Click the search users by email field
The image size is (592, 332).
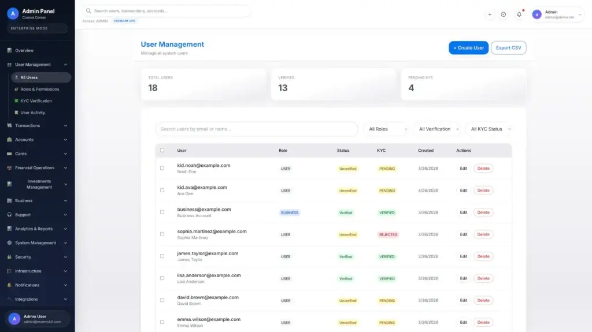point(256,129)
